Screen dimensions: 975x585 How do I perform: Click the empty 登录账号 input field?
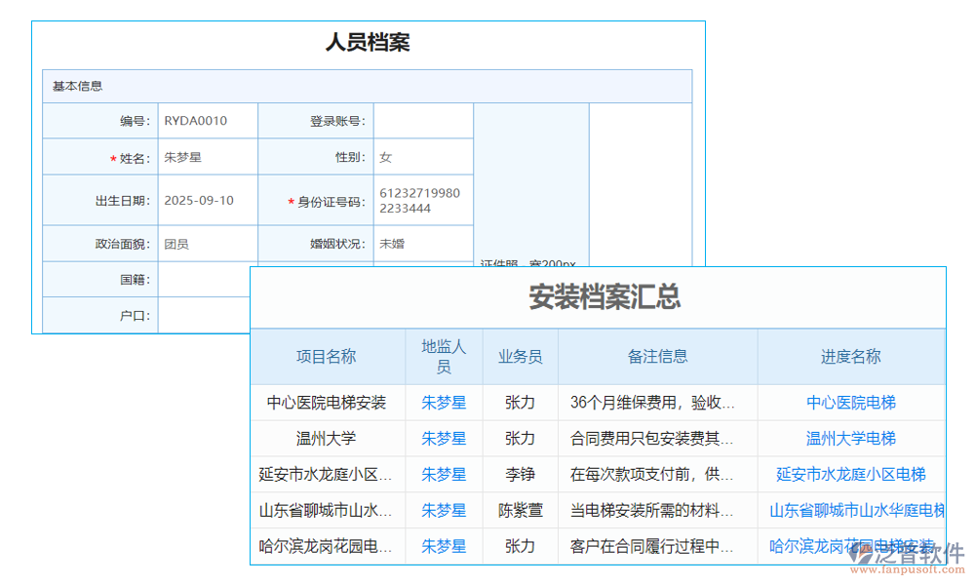423,120
